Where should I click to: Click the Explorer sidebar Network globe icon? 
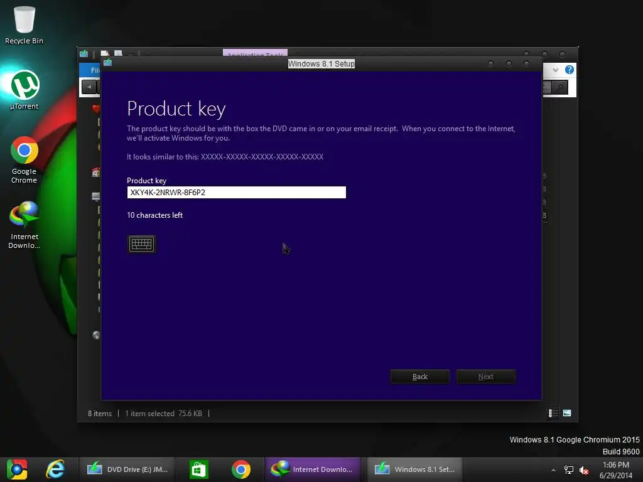tap(96, 335)
